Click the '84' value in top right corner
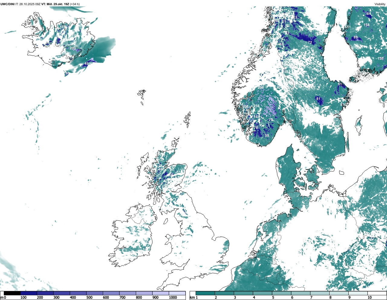Screen dimensions: 387x300 (x=369, y=14)
